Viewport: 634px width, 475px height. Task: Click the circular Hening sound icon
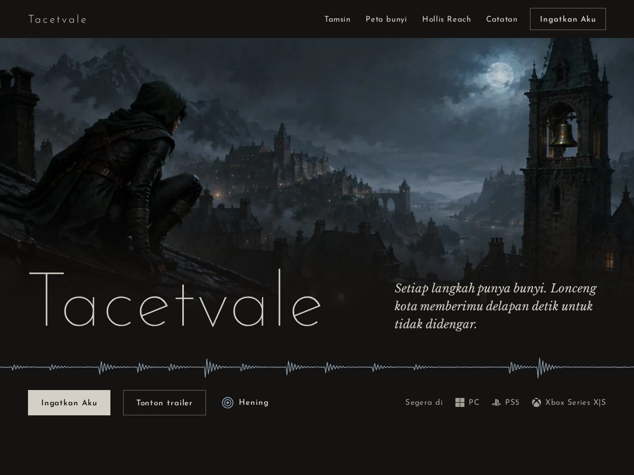coord(228,403)
